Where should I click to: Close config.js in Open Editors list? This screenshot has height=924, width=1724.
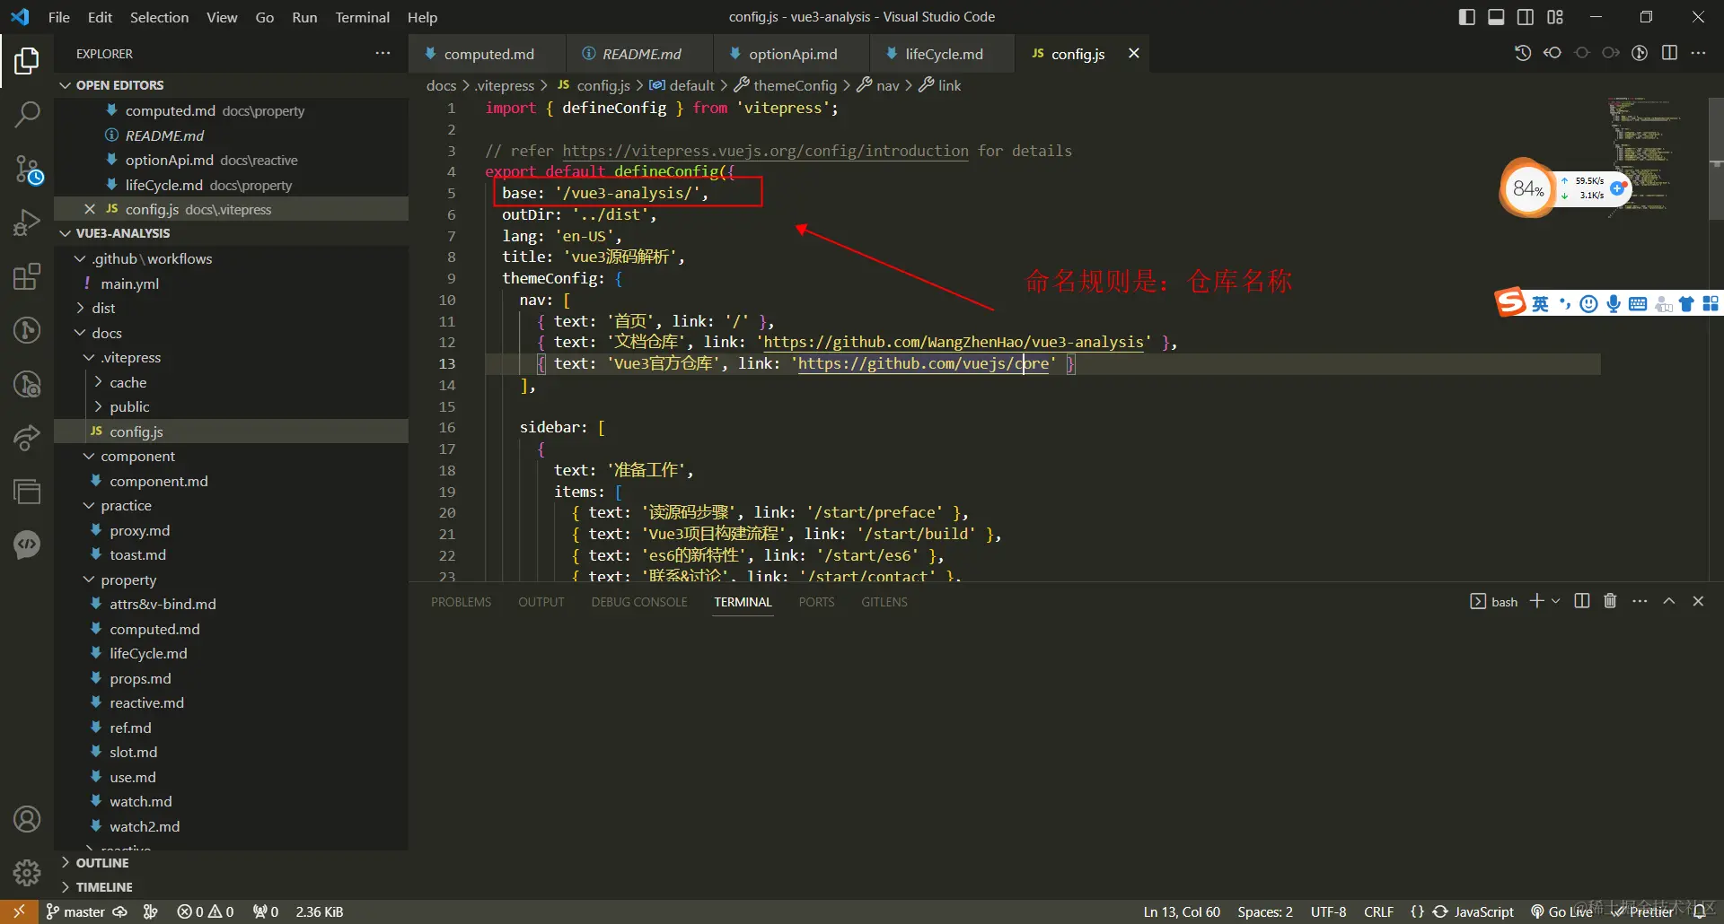tap(90, 209)
